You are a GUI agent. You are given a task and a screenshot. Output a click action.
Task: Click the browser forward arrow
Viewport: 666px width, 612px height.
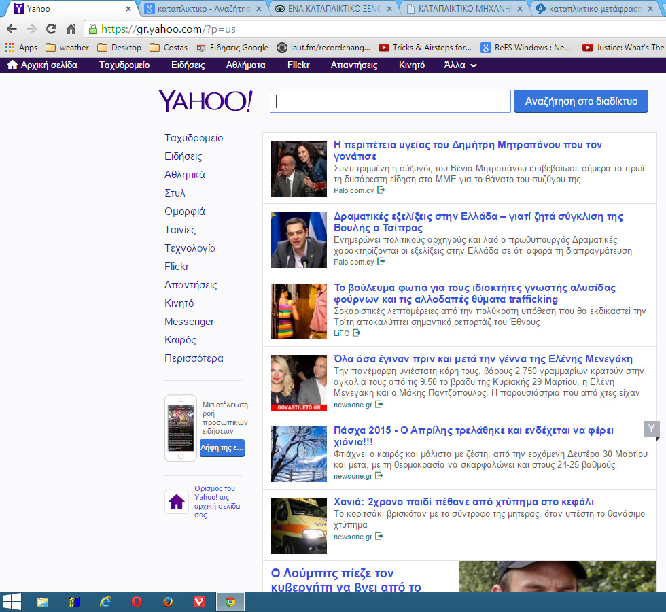point(31,29)
